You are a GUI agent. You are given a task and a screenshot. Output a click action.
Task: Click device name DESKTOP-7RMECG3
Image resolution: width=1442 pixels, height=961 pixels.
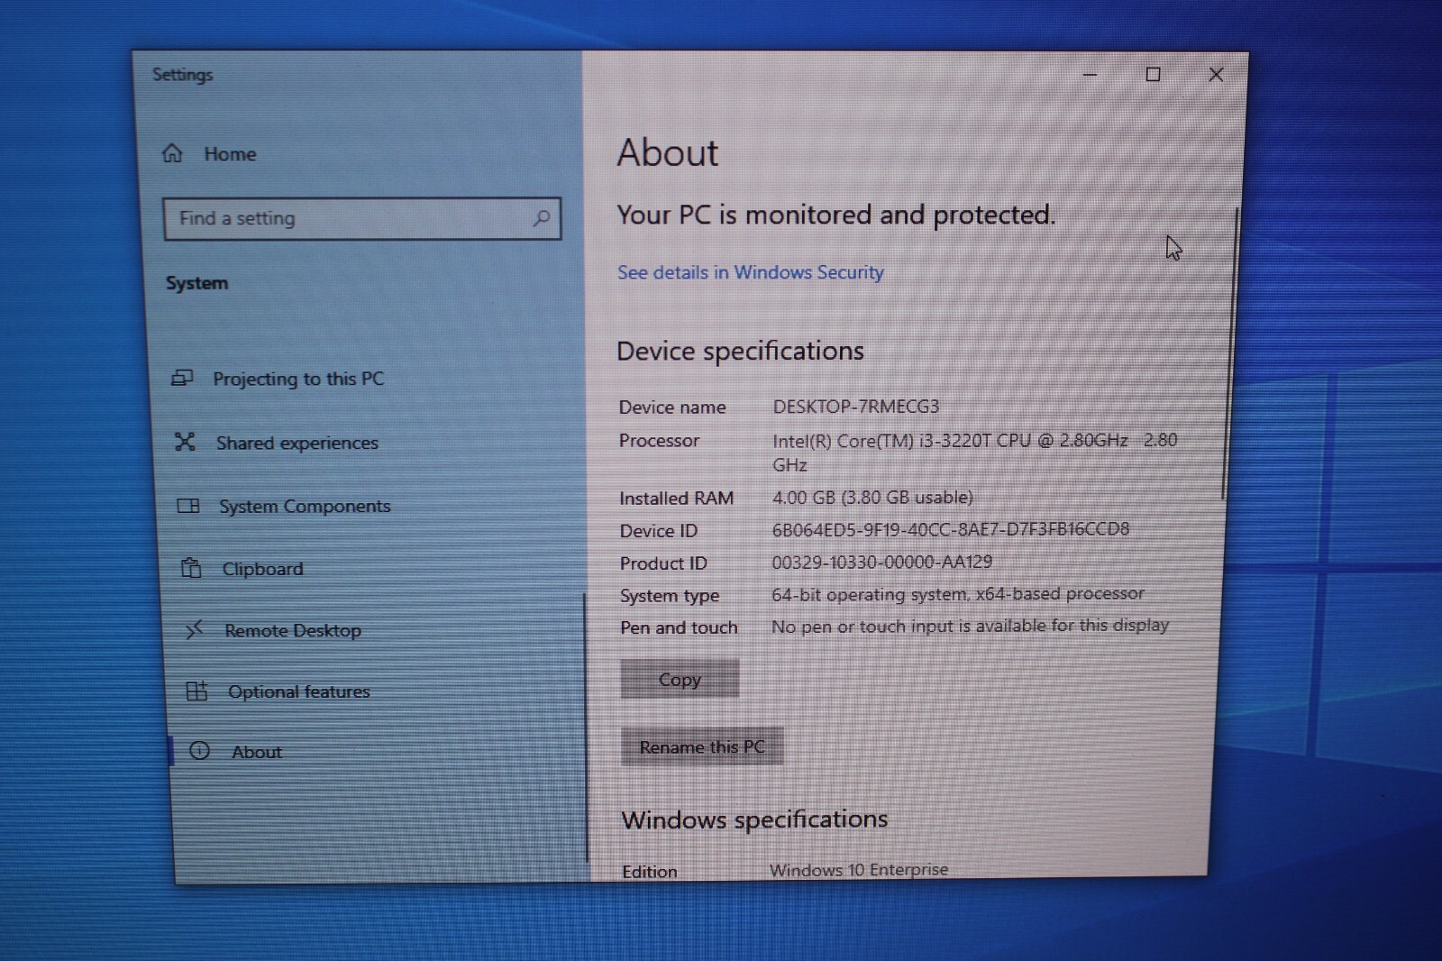856,407
